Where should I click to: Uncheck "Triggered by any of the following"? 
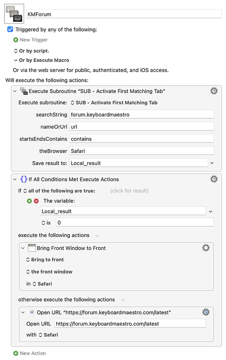[x=10, y=29]
